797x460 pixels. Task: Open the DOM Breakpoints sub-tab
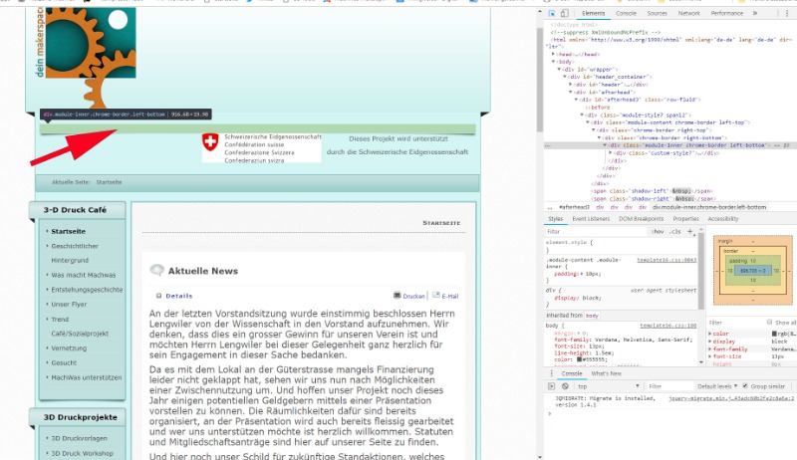click(641, 219)
